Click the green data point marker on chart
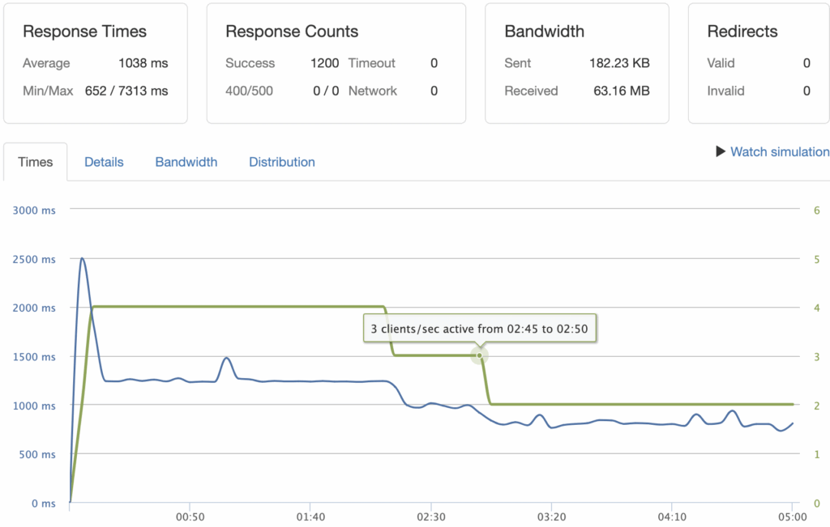The height and width of the screenshot is (527, 830). click(480, 355)
